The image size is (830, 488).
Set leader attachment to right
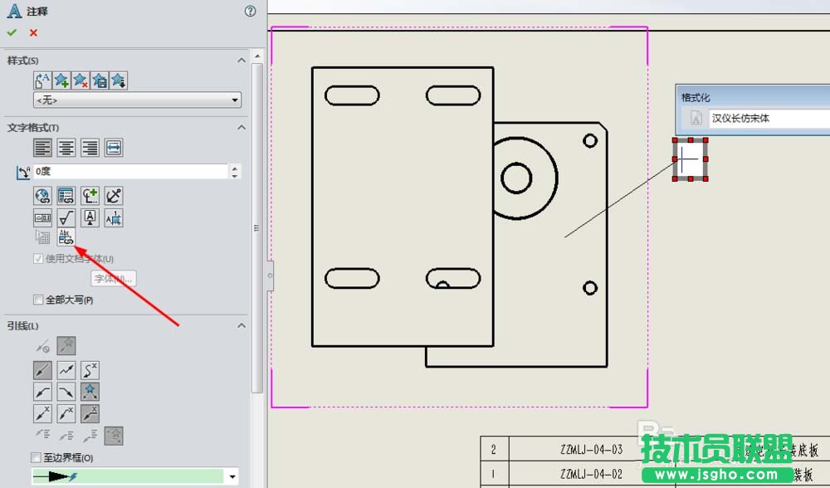pyautogui.click(x=66, y=392)
